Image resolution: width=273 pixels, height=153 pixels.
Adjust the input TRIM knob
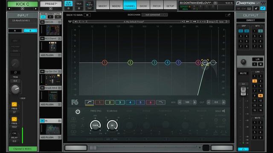click(15, 89)
